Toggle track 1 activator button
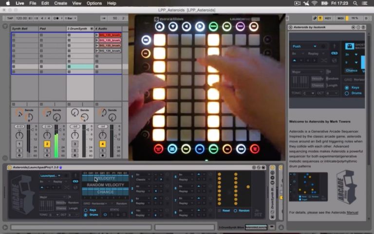This screenshot has width=374, height=234. (19, 144)
